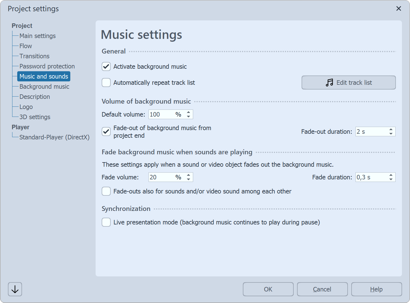Confirm settings with the OK button

coord(268,289)
